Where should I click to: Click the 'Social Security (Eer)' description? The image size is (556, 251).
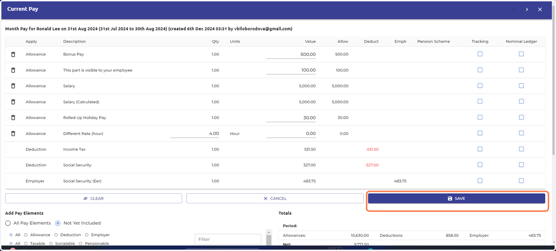83,181
